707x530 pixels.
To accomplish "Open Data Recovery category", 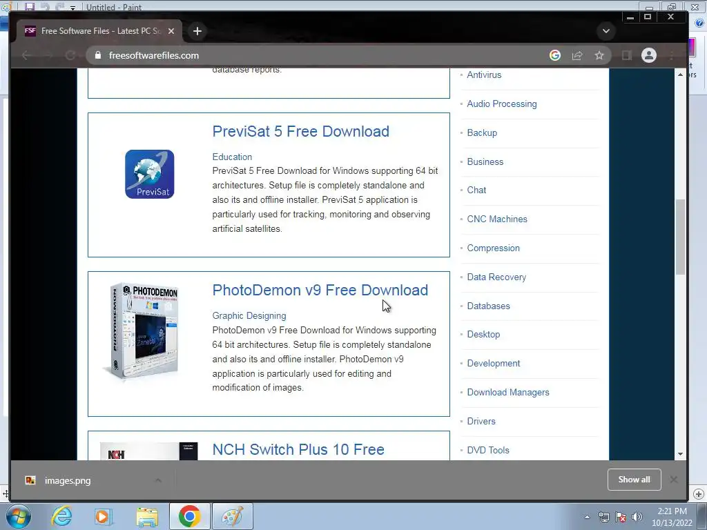I will [x=496, y=277].
